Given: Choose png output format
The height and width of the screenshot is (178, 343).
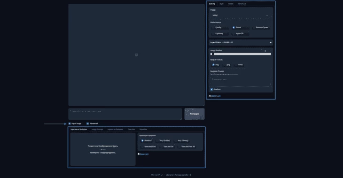Looking at the screenshot, I should [215, 65].
